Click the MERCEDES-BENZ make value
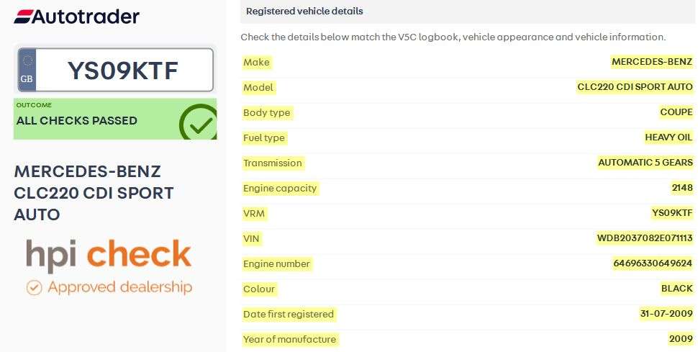The image size is (698, 352). click(x=652, y=62)
